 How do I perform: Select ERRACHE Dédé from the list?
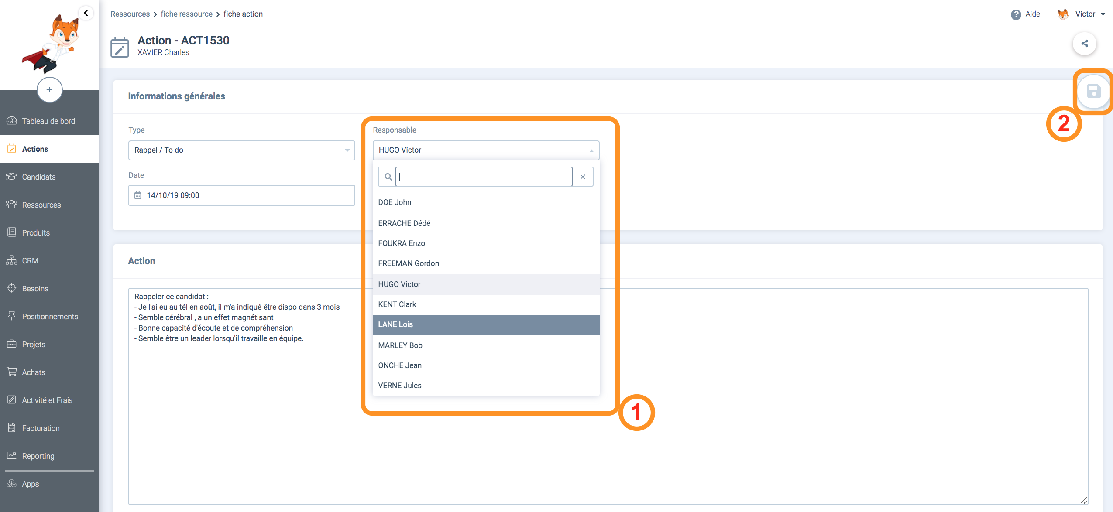(486, 223)
